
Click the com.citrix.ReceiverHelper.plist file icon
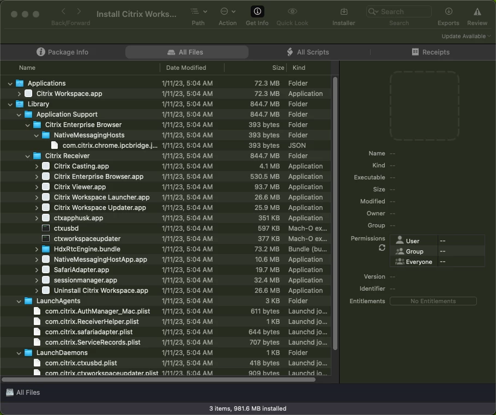pos(37,322)
